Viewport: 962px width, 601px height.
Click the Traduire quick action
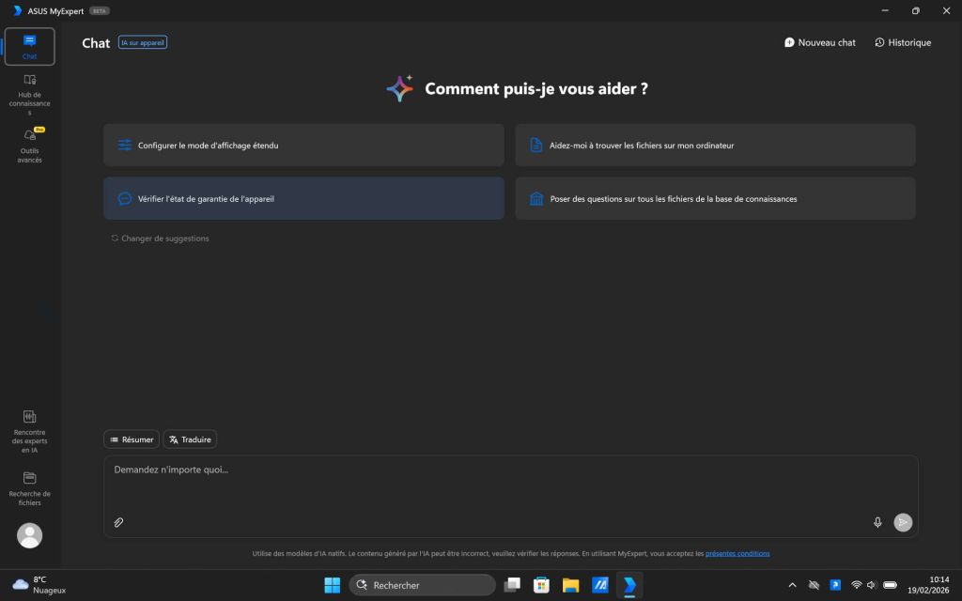tap(190, 439)
